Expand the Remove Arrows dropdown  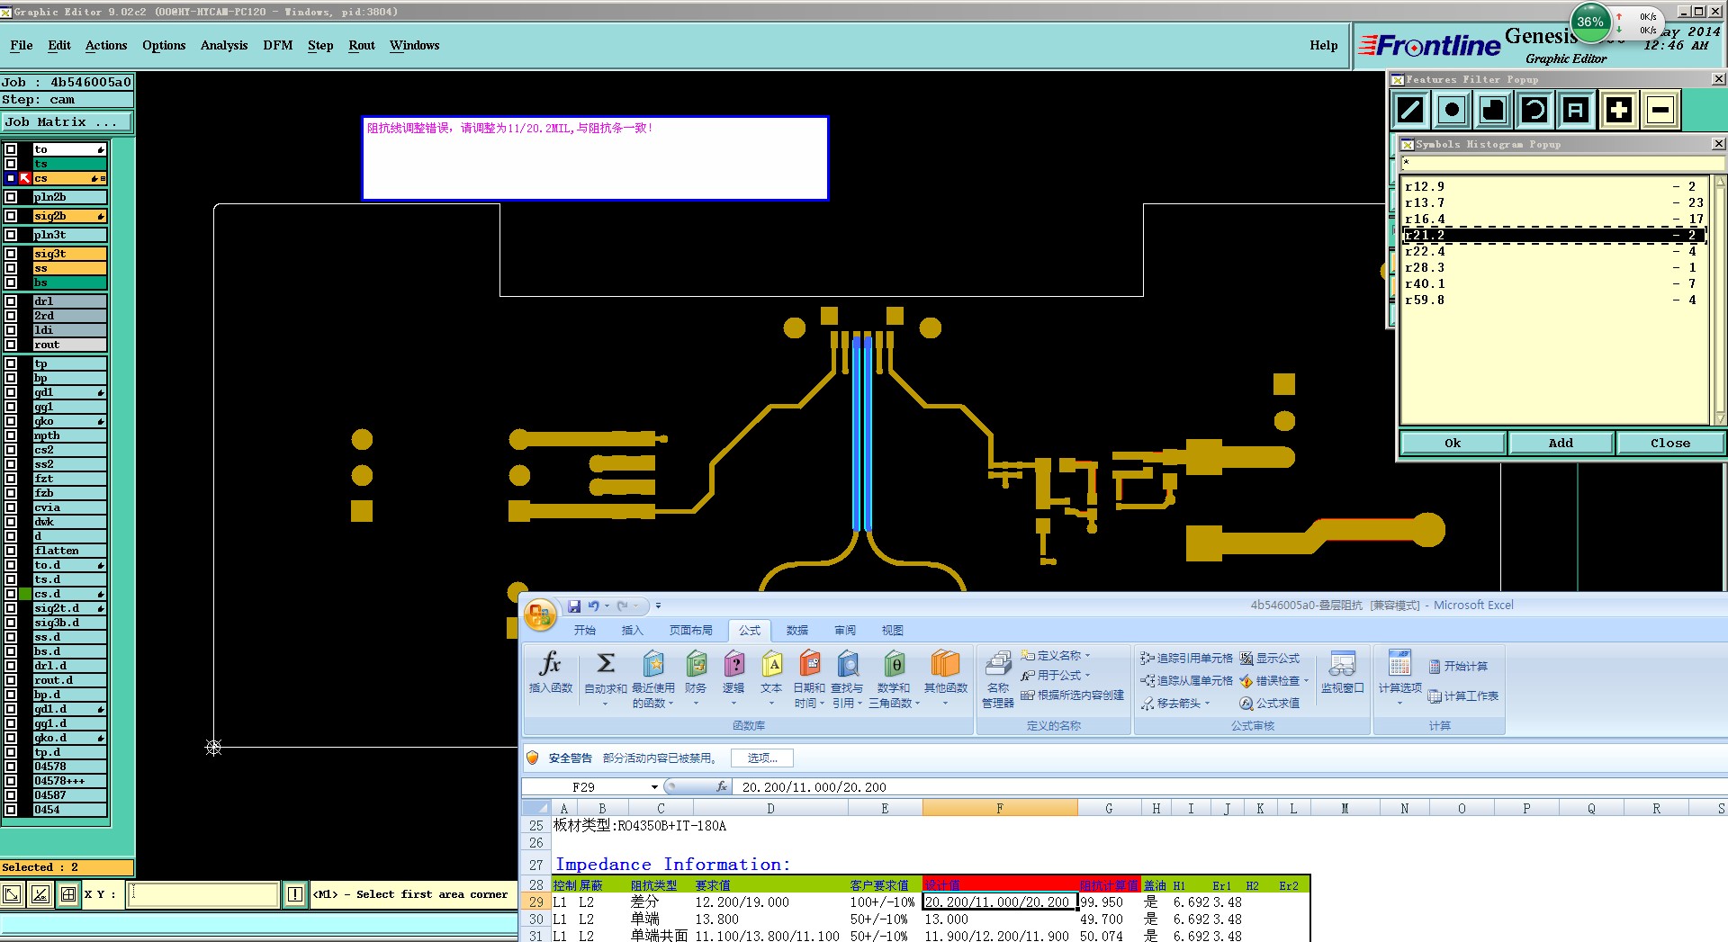click(1207, 704)
